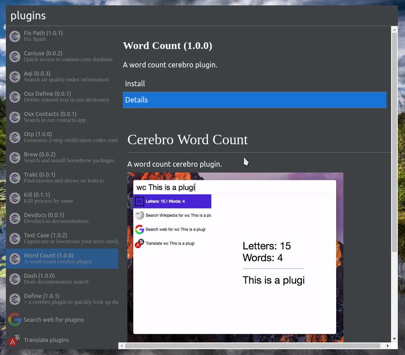Choose 'Translate plugins' result
The width and height of the screenshot is (405, 355).
coord(62,340)
